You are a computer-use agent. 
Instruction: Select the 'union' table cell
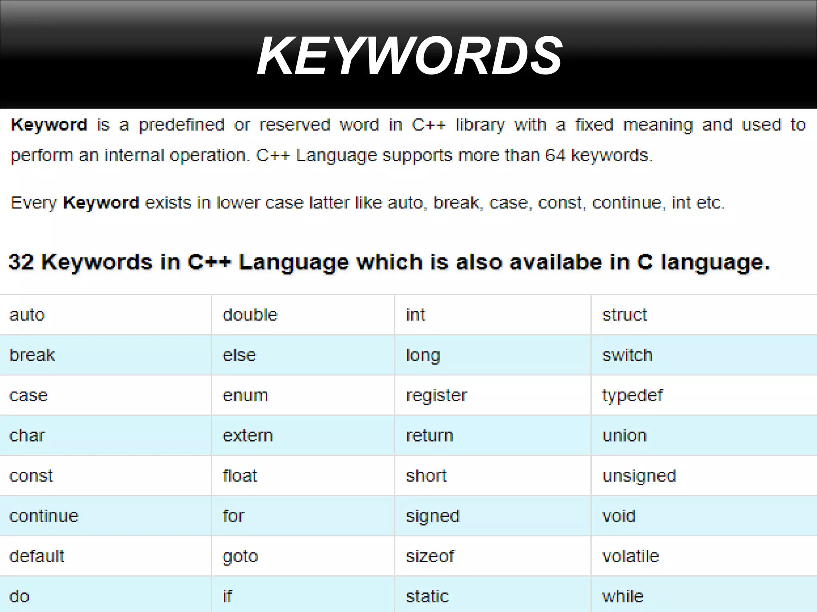624,435
